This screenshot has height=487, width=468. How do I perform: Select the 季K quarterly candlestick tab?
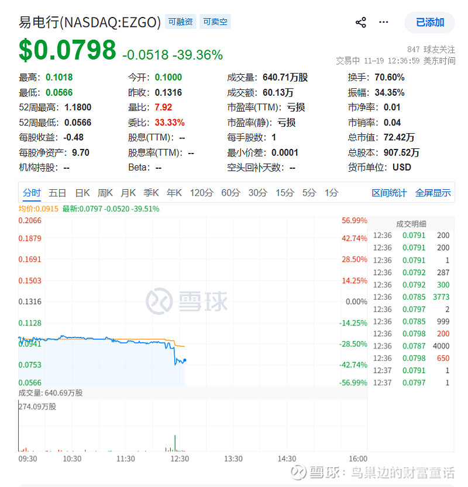tap(151, 193)
